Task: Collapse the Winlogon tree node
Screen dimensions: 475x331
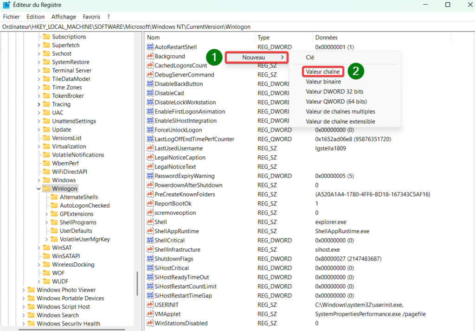Action: (x=39, y=189)
